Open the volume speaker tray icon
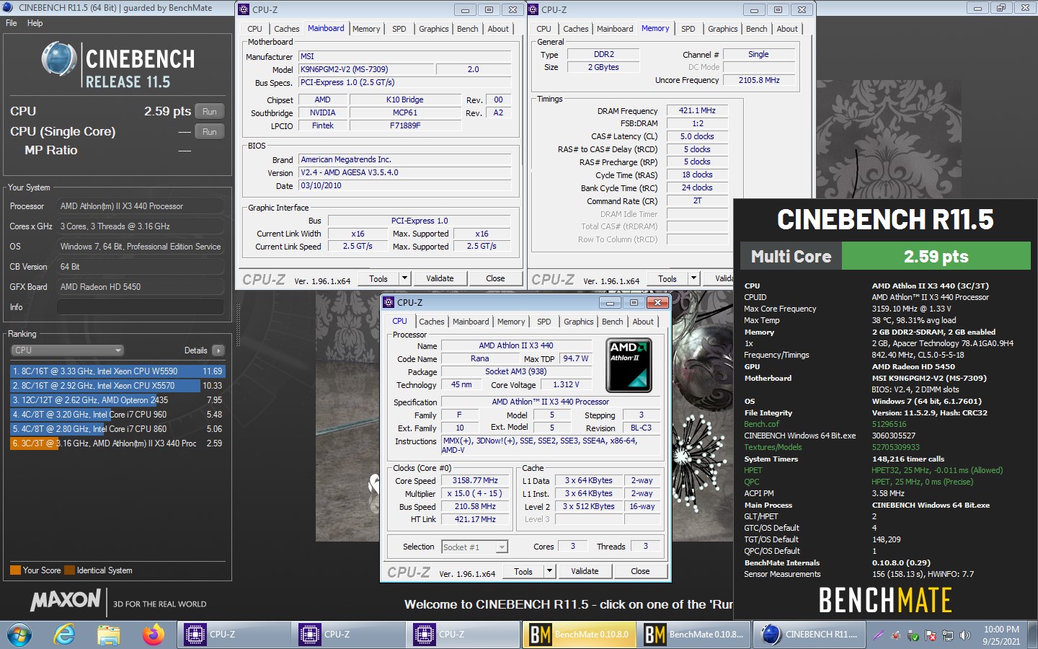The image size is (1038, 649). pyautogui.click(x=964, y=635)
